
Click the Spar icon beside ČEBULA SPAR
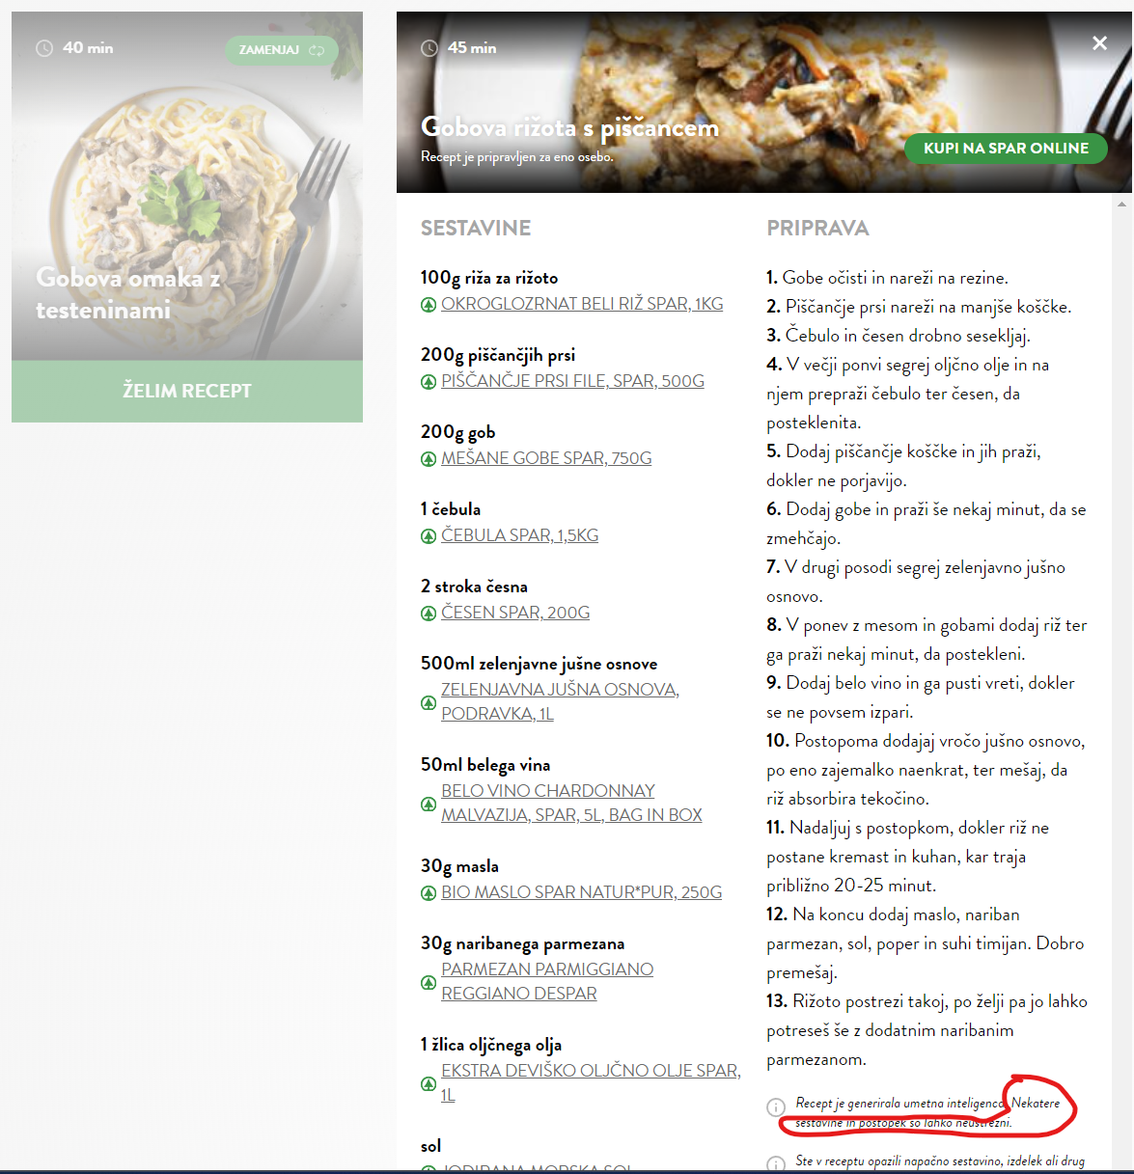[429, 536]
